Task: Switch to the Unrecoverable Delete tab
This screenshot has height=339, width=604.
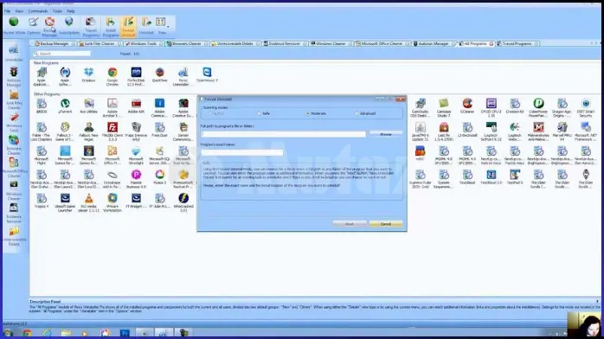Action: point(235,43)
